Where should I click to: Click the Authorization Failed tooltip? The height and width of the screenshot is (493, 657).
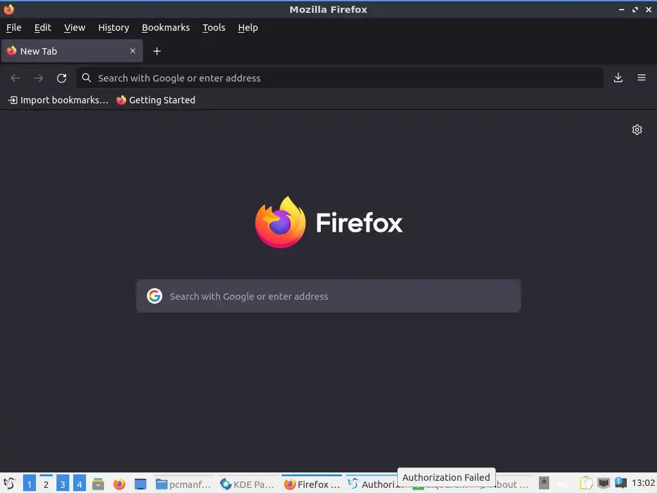coord(446,478)
